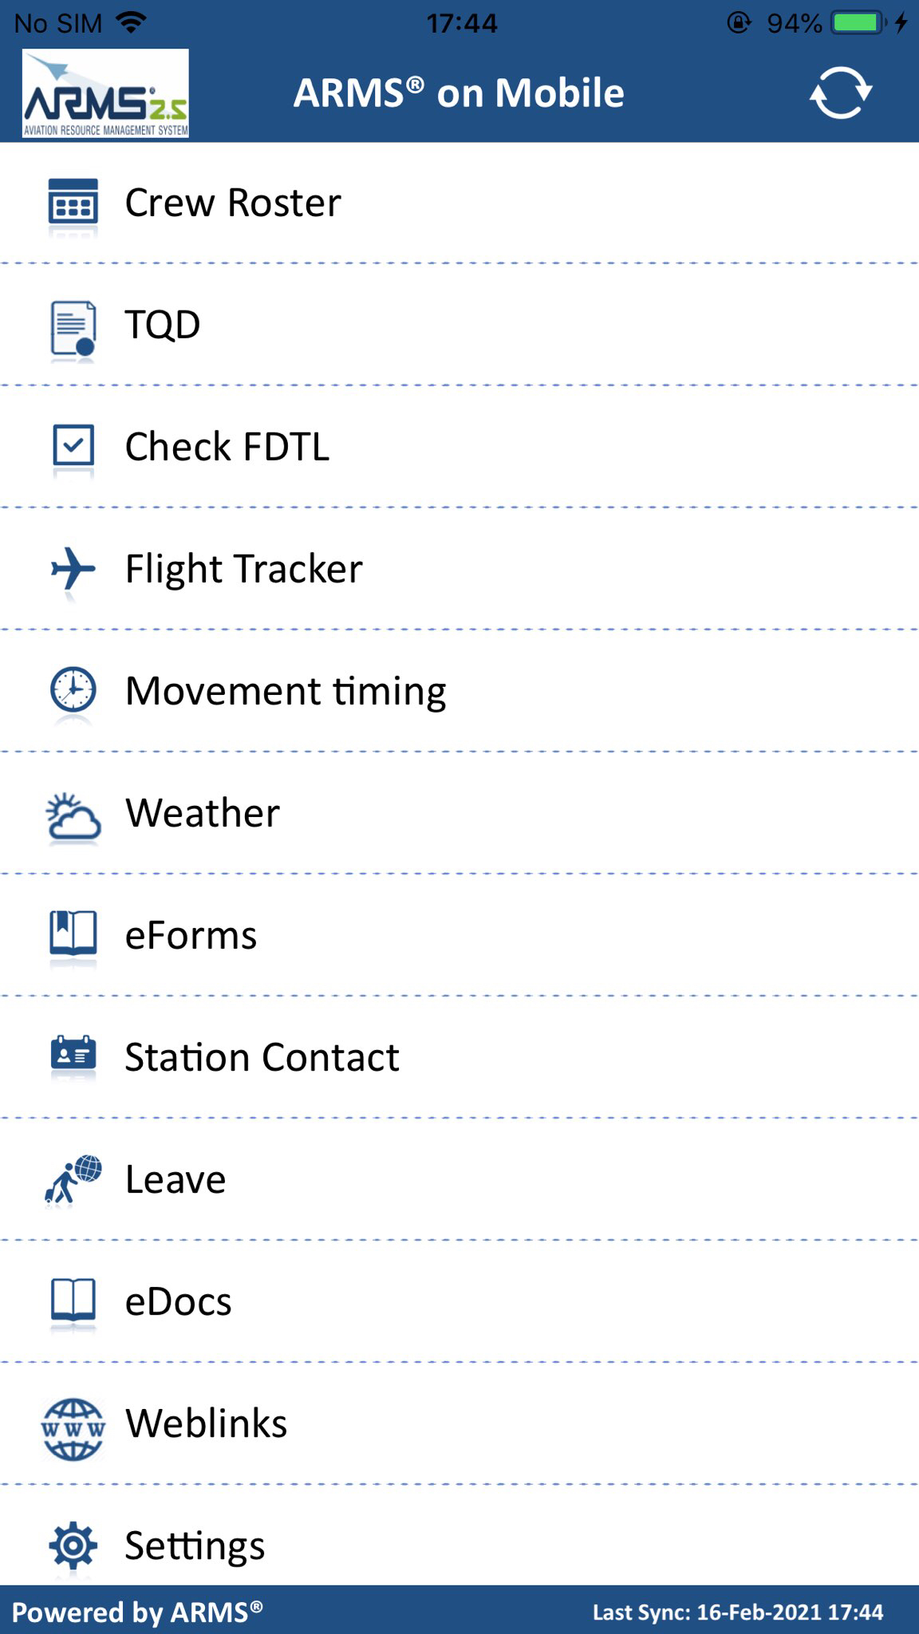The height and width of the screenshot is (1634, 919).
Task: Open the Crew Roster menu entry
Action: pyautogui.click(x=233, y=203)
